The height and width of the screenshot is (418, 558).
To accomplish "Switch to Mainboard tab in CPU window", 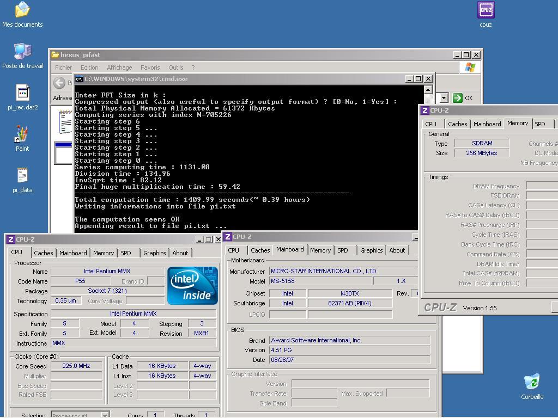I will tap(73, 253).
